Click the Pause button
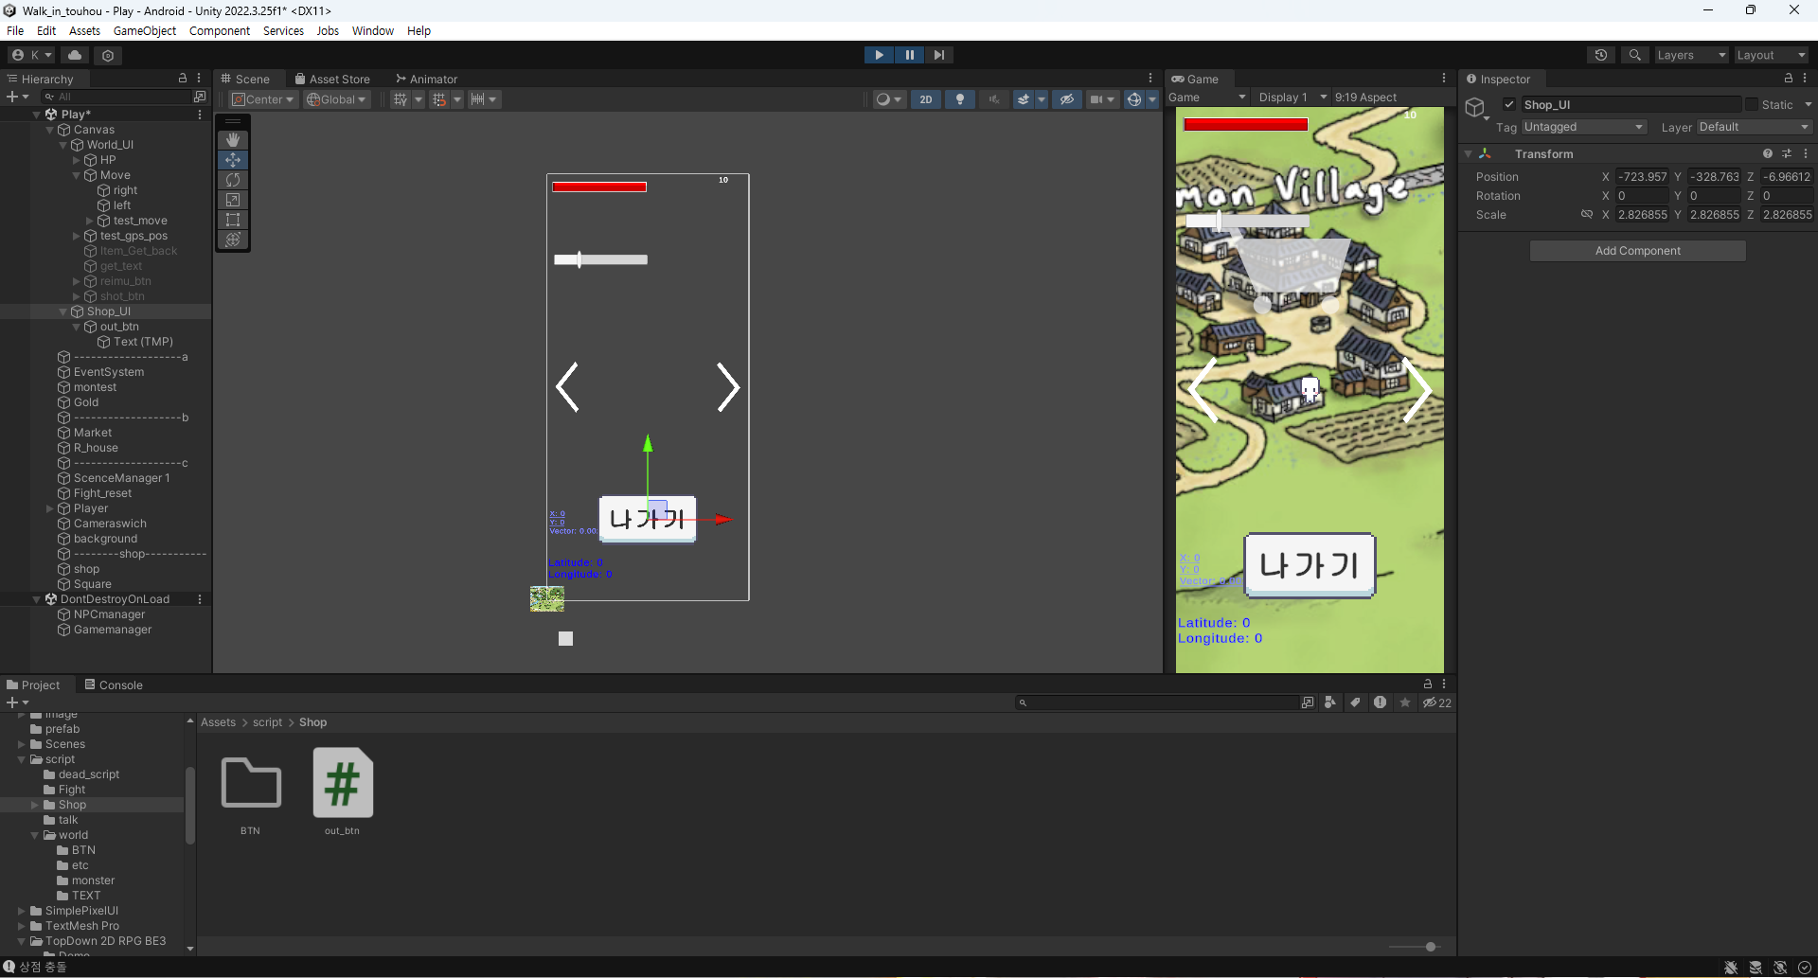Viewport: 1818px width, 978px height. click(x=909, y=55)
